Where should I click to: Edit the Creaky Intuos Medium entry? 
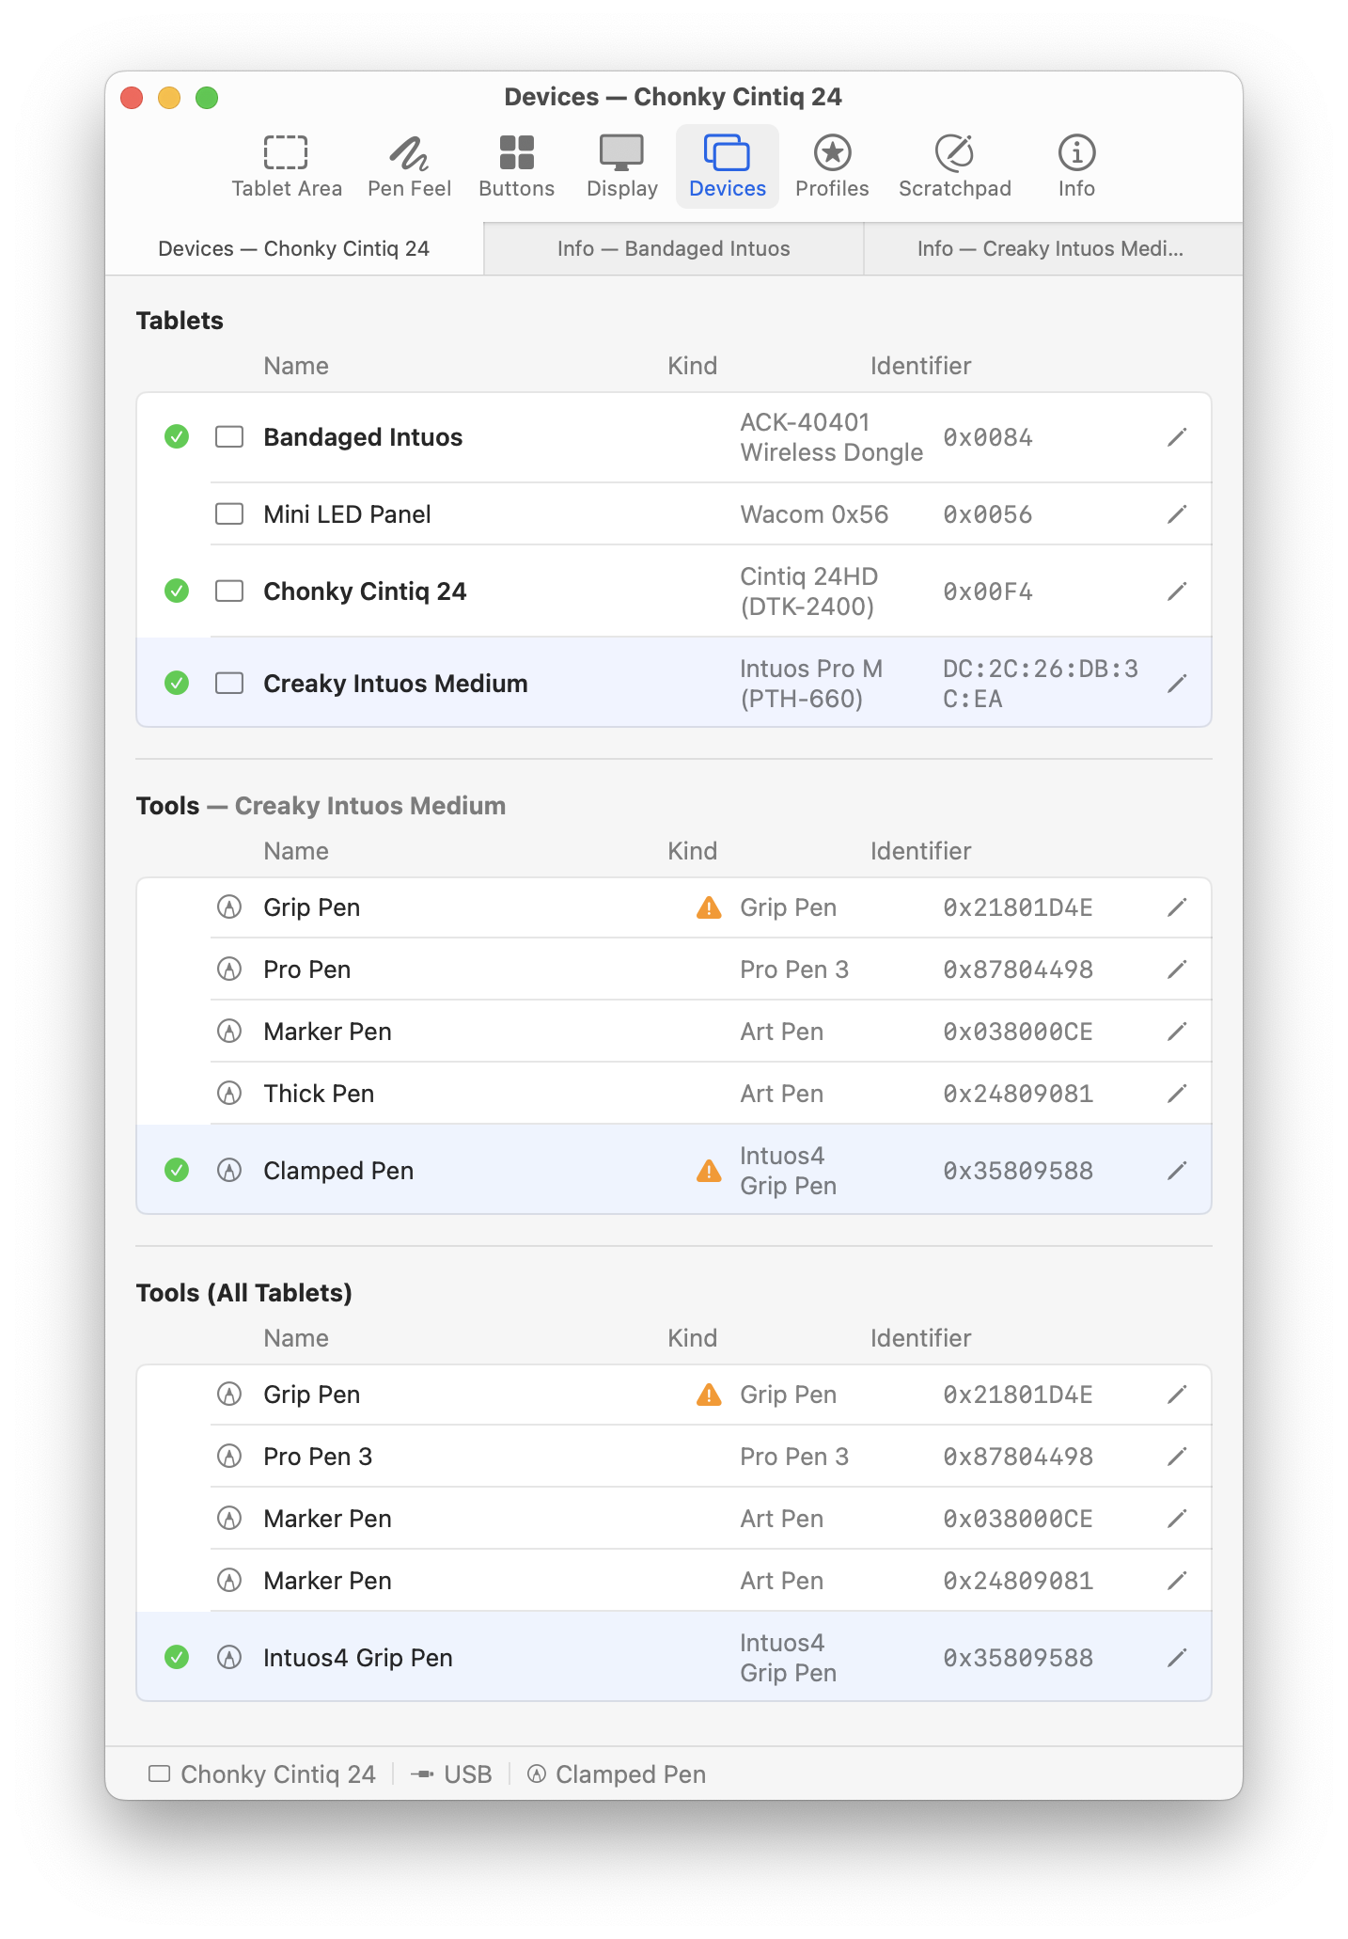(x=1177, y=684)
